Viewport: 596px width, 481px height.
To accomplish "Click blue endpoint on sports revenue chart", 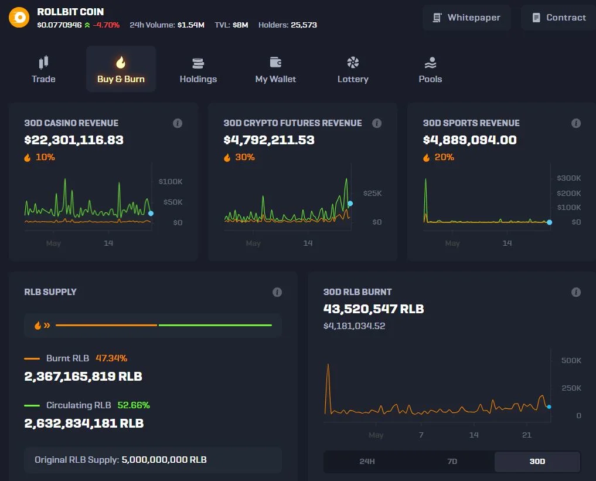I will point(549,222).
